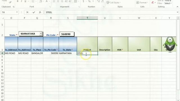Select row 10 header
The image size is (180, 101).
(2, 73)
